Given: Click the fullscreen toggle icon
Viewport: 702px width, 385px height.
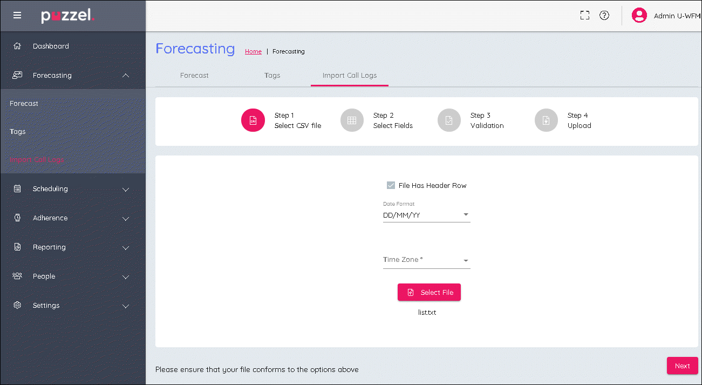Looking at the screenshot, I should tap(584, 16).
